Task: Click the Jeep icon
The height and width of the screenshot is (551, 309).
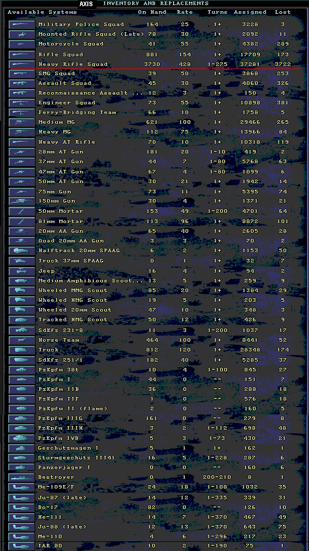Action: tap(22, 271)
